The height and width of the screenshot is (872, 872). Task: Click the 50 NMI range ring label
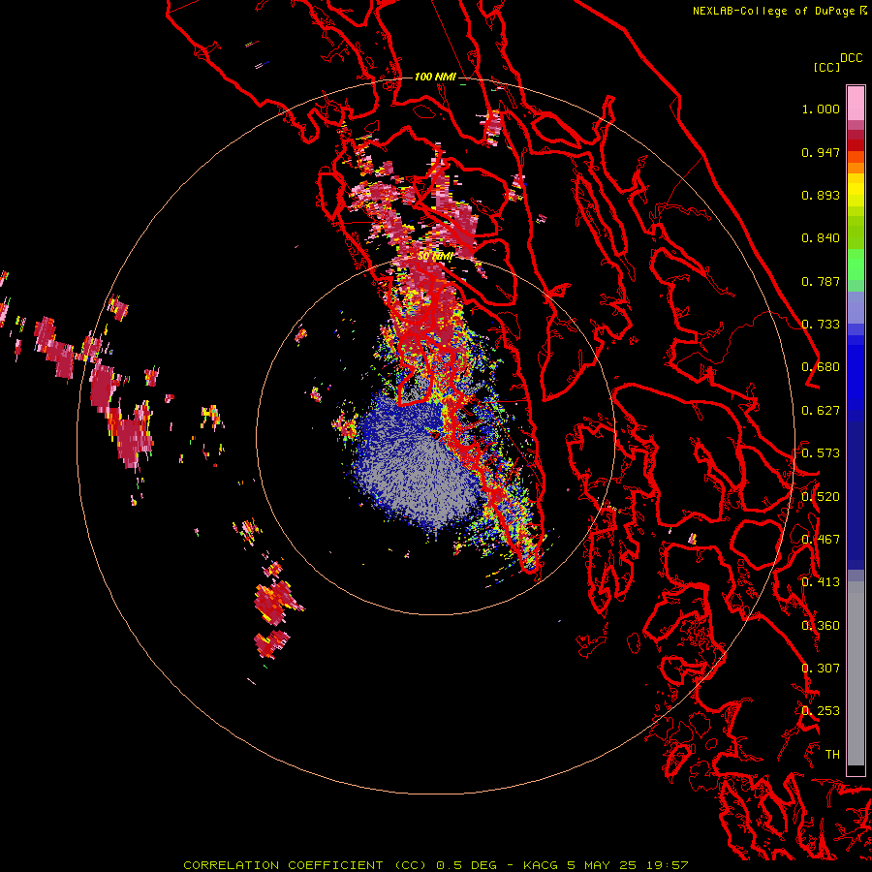(x=435, y=257)
